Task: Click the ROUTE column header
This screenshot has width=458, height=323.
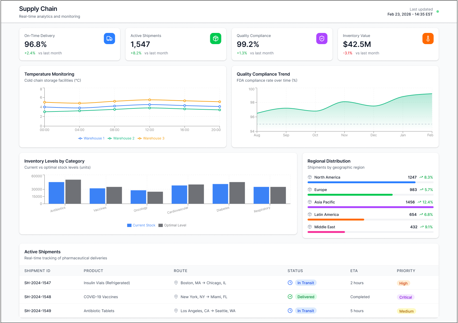Action: click(x=180, y=271)
